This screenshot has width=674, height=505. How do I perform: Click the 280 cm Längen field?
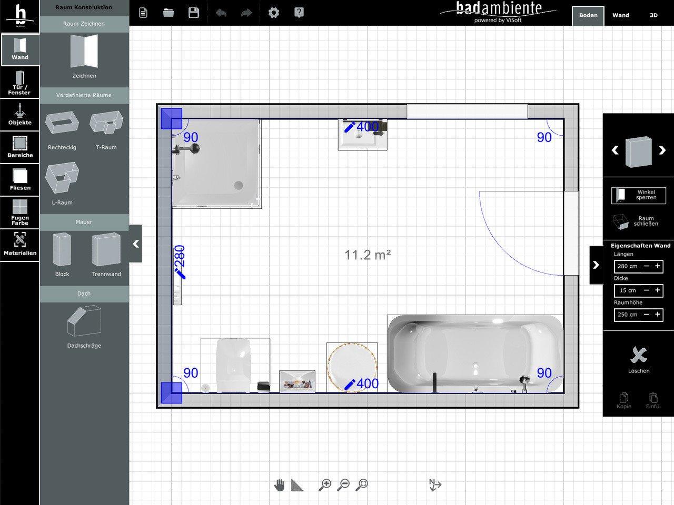(x=628, y=266)
